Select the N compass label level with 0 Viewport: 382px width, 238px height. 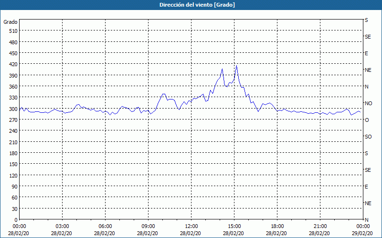[366, 220]
